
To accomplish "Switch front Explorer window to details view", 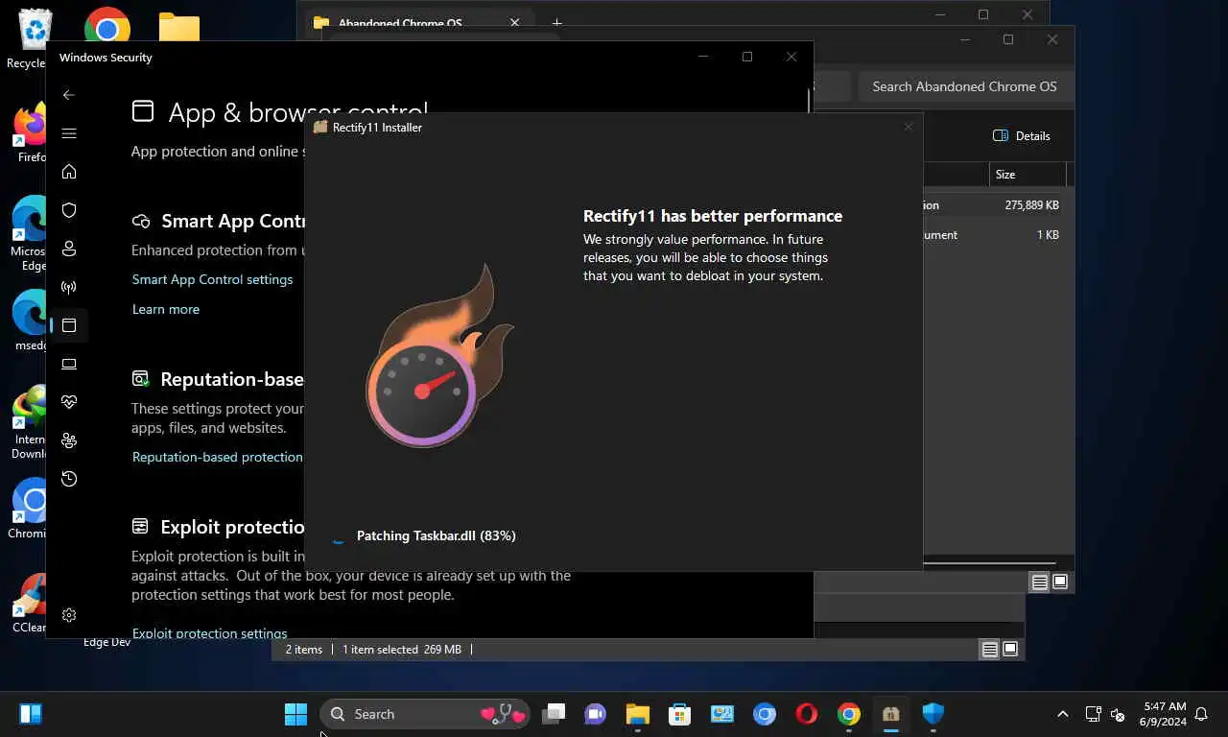I will coord(1040,582).
